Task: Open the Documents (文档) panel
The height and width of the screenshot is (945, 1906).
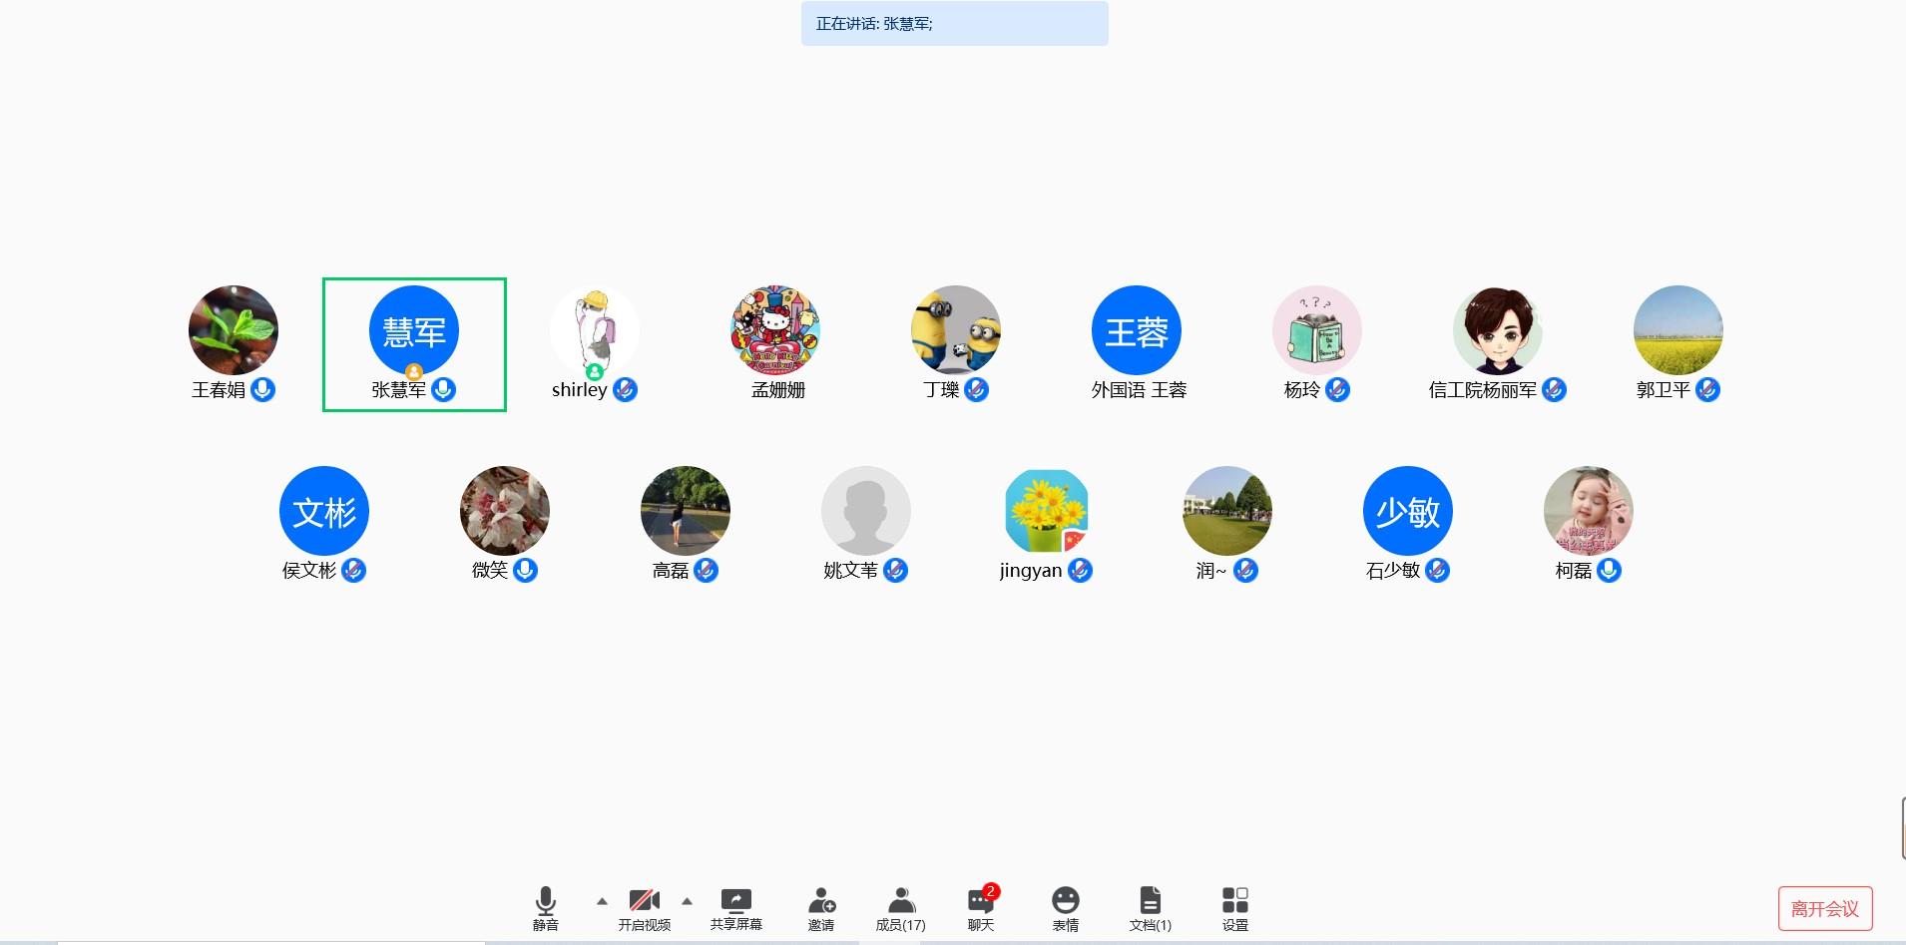Action: [x=1150, y=908]
